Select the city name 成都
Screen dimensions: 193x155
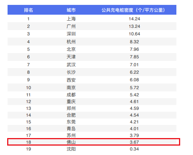(71, 95)
